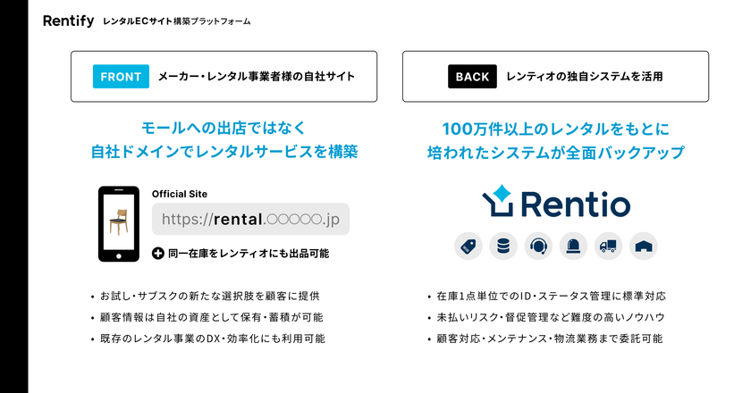
Task: Click the レンタルECサイト構築プラットフォーム tagline
Action: [x=177, y=21]
